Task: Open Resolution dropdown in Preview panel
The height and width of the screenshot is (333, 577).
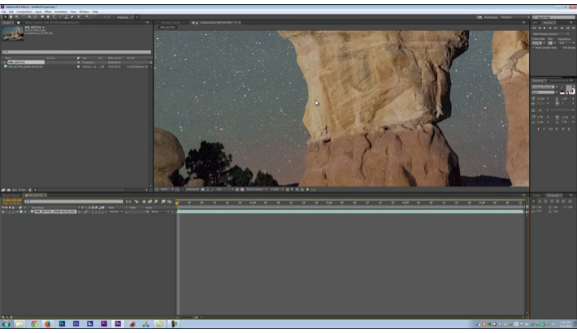Action: pyautogui.click(x=566, y=43)
